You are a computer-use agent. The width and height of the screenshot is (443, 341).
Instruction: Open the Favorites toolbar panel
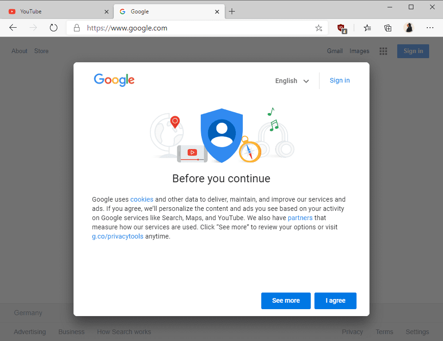[367, 28]
